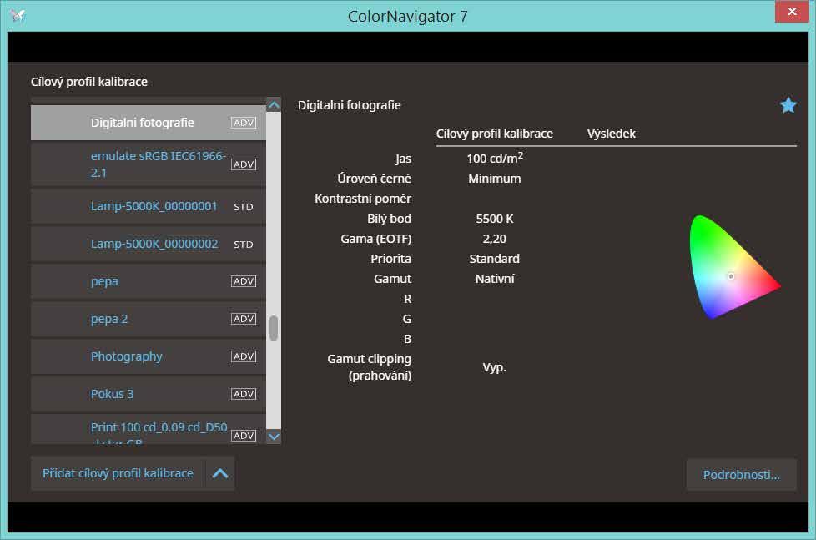Click the ADV badge on the pepa row
The width and height of the screenshot is (816, 540).
[244, 281]
